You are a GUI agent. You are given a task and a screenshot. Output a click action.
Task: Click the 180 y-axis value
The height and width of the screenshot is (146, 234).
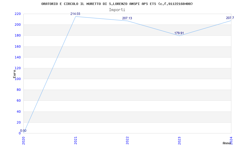pos(18,36)
